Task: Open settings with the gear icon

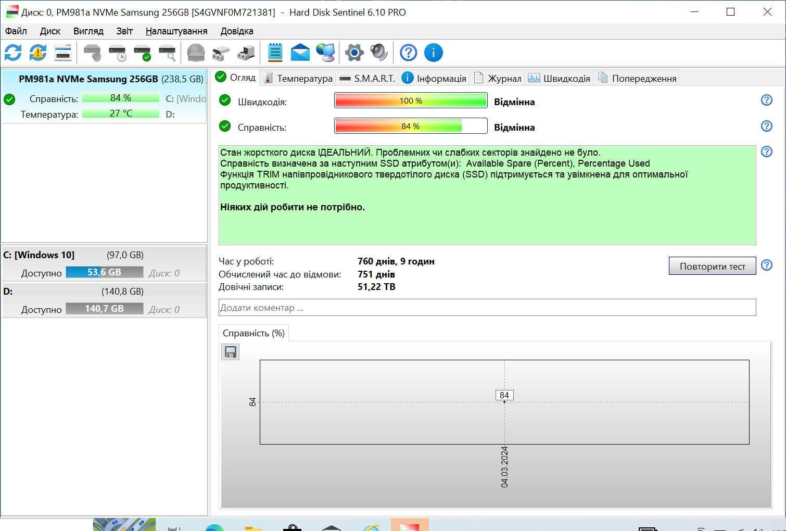Action: coord(354,53)
